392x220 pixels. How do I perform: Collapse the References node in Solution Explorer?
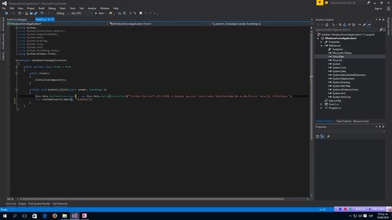(322, 46)
